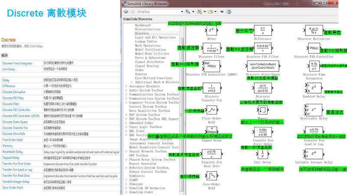Toggle the stay-on-top pin icon
This screenshot has width=347, height=195.
point(222,12)
